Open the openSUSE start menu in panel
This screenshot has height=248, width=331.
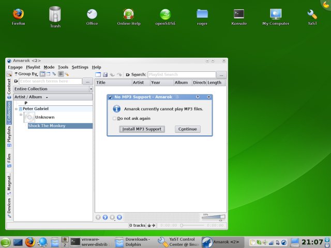[x=6, y=242]
